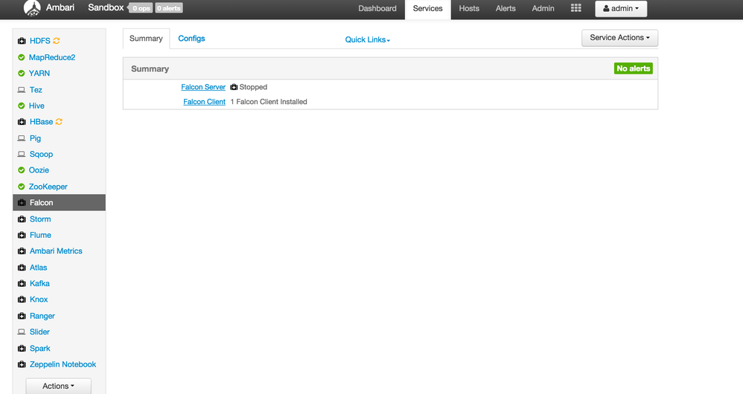Open the Alerts page

click(x=506, y=8)
